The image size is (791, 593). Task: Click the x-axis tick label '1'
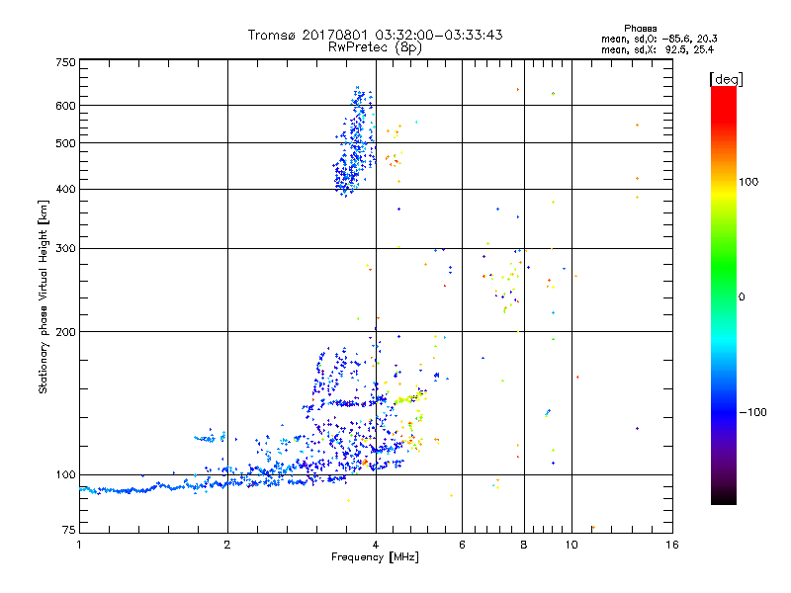click(79, 545)
